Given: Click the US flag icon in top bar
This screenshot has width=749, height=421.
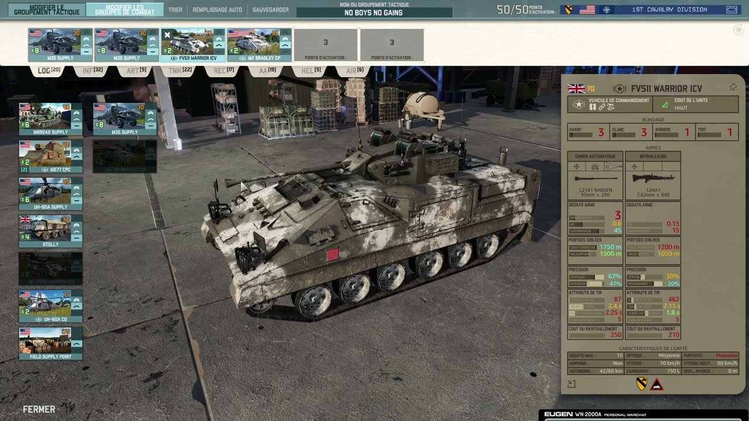Looking at the screenshot, I should point(587,10).
